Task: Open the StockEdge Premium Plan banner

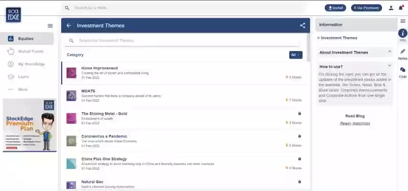Action: (x=30, y=125)
